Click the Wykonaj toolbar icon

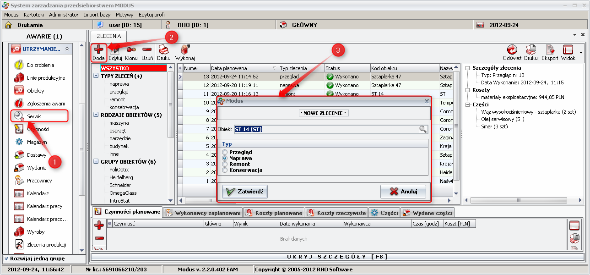[x=185, y=50]
